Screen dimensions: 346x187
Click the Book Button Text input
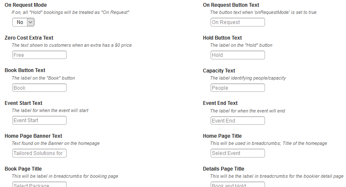tap(39, 88)
